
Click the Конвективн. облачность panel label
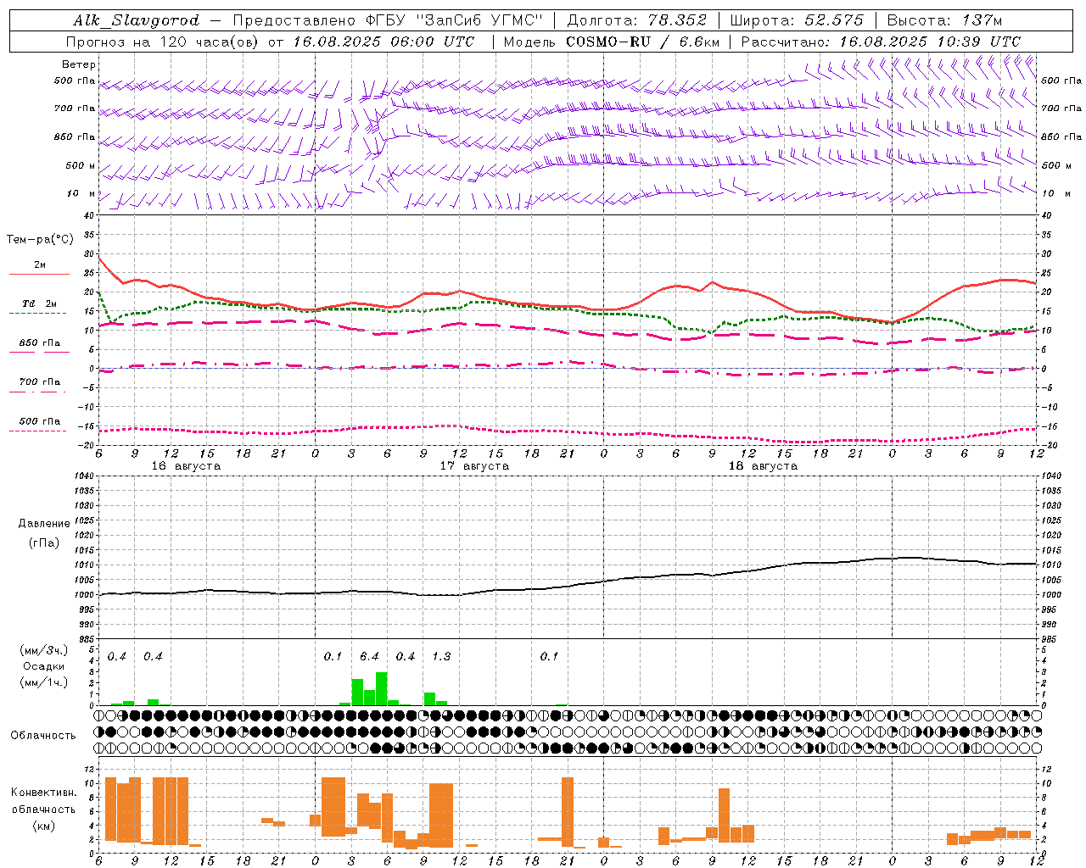pos(43,801)
